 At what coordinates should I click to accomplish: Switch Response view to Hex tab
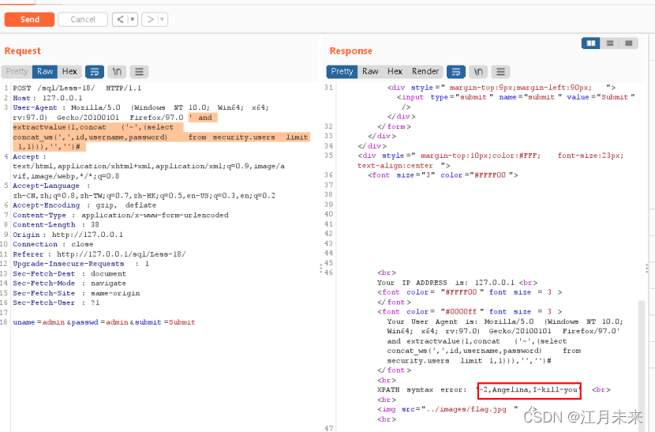coord(395,72)
